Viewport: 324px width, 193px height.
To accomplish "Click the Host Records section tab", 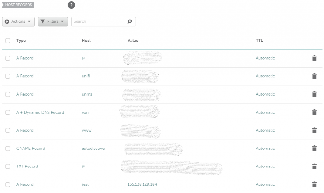I will (x=18, y=5).
